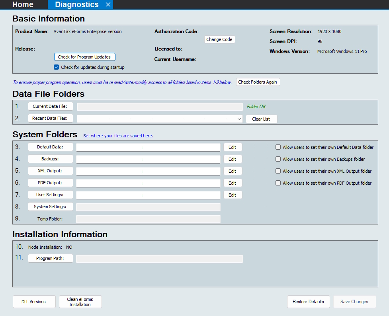Clear the recent data files list
The width and height of the screenshot is (389, 316).
(261, 119)
